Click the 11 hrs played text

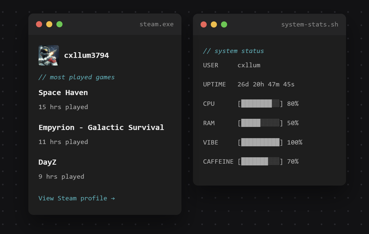63,142
